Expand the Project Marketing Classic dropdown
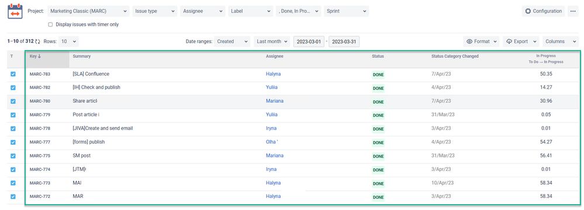The width and height of the screenshot is (584, 210). pos(89,11)
